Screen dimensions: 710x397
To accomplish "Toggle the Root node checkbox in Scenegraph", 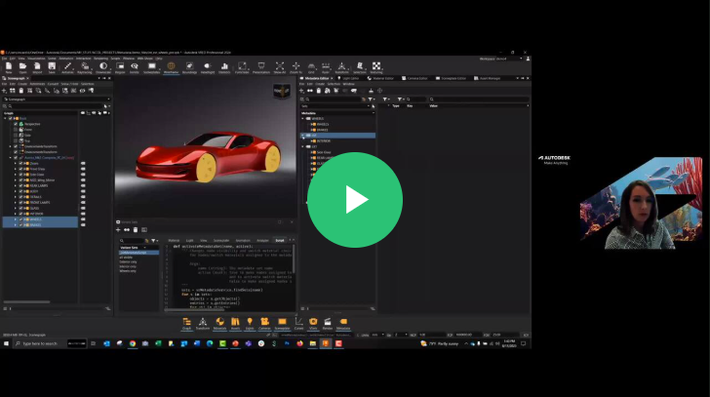I will click(x=11, y=118).
